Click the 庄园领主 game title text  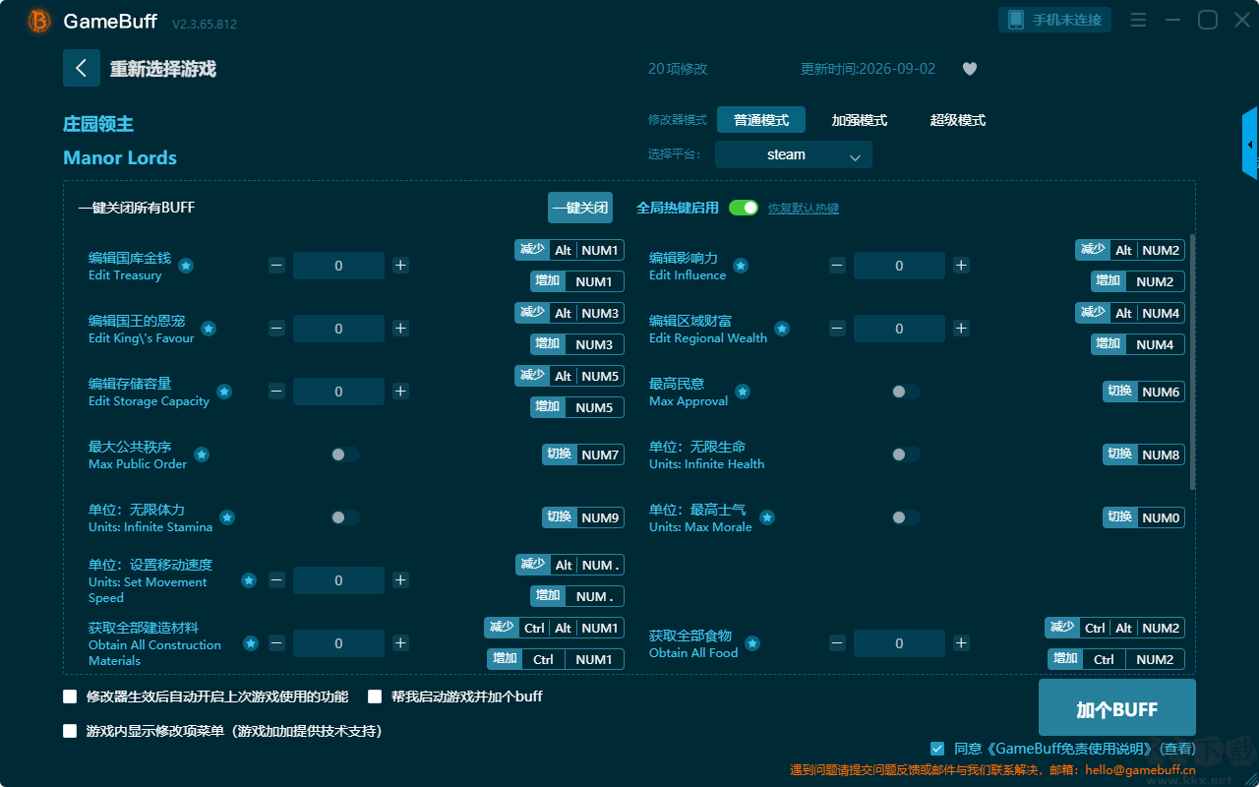pyautogui.click(x=98, y=124)
